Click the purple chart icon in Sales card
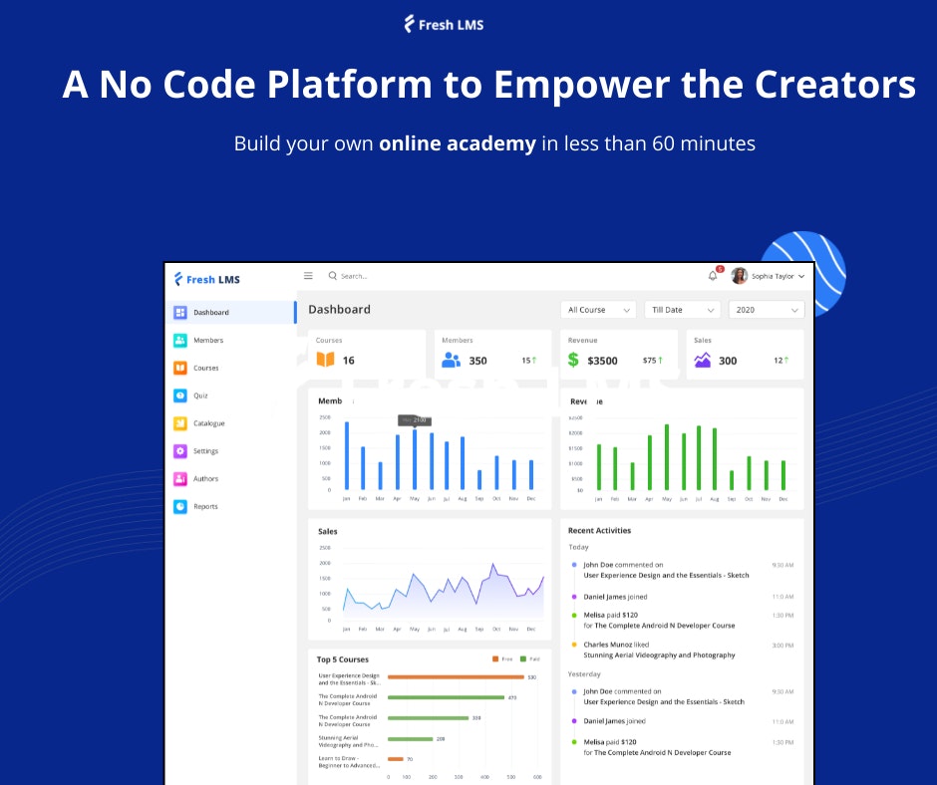The width and height of the screenshot is (937, 785). tap(702, 360)
